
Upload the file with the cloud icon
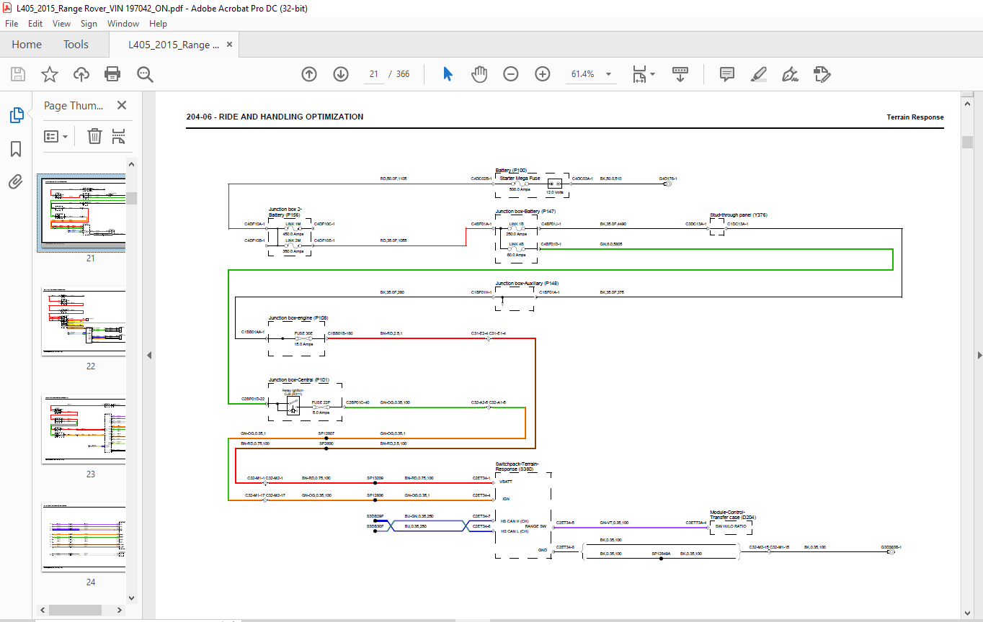pos(81,74)
